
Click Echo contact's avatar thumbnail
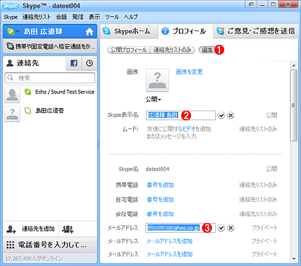click(x=12, y=95)
